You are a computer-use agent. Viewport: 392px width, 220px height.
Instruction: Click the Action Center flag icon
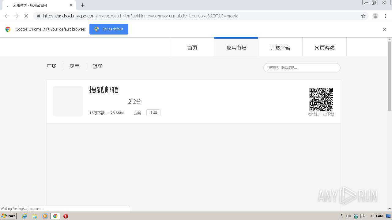pyautogui.click(x=363, y=216)
